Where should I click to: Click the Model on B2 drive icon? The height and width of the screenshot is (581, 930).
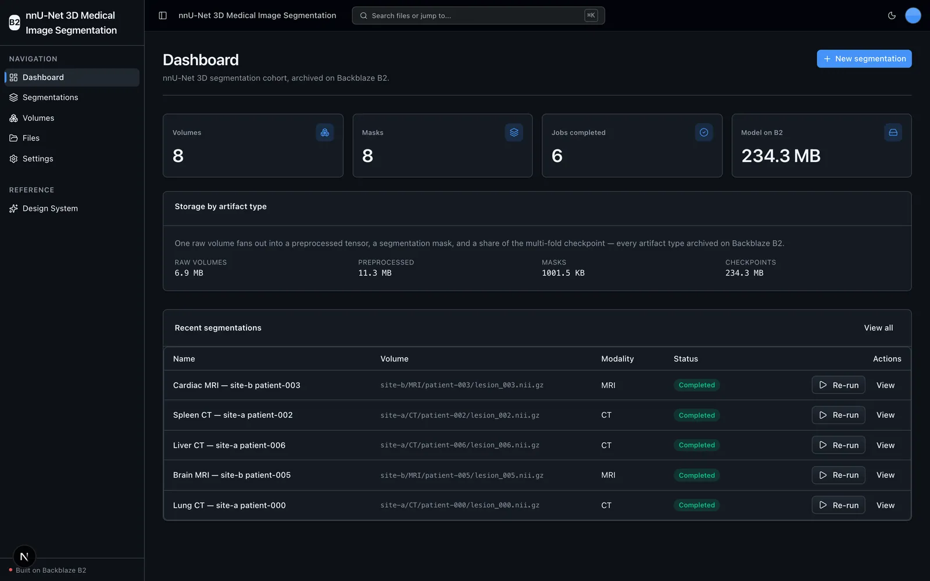(x=893, y=132)
